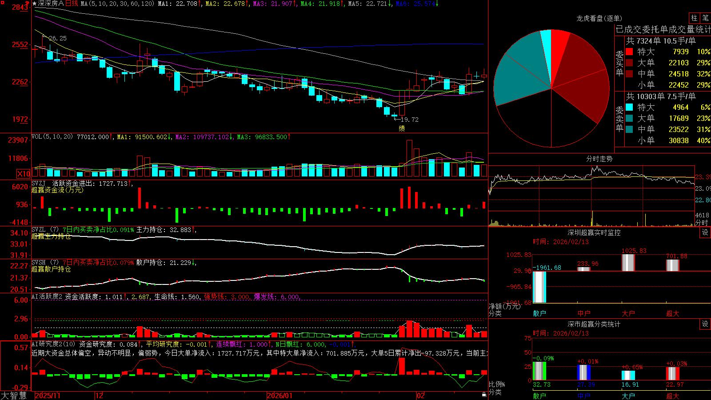Click the 超大 bar valued 701.88
This screenshot has height=400, width=711.
(x=673, y=265)
